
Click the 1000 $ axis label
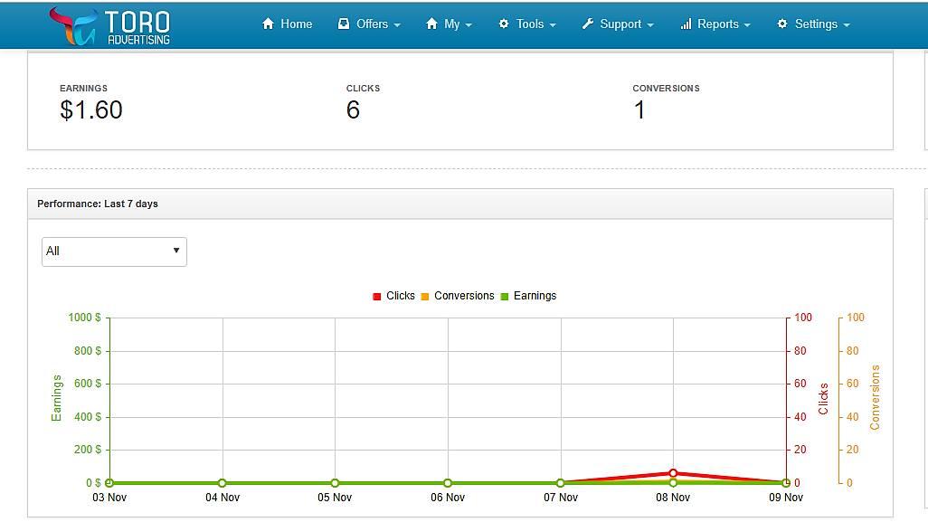(x=85, y=318)
